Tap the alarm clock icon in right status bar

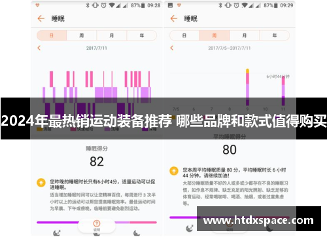(x=237, y=5)
